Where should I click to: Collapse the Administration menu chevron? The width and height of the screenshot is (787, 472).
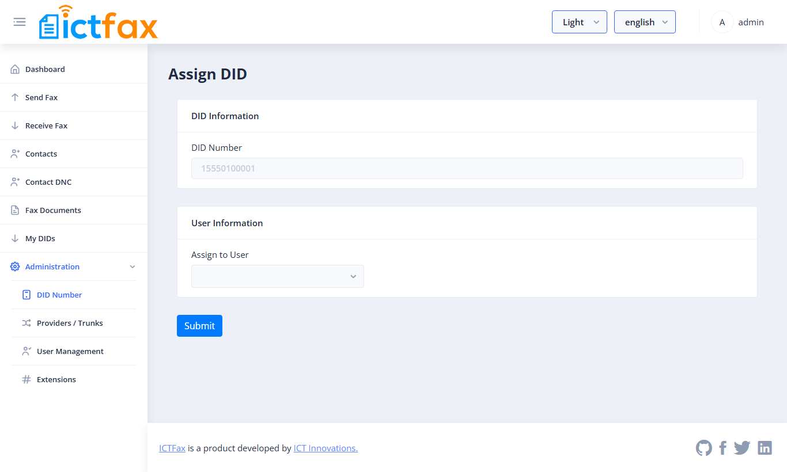point(133,267)
